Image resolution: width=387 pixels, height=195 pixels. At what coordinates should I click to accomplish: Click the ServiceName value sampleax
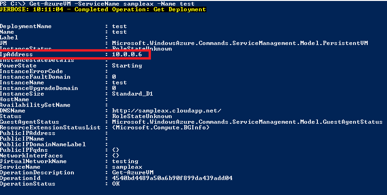click(127, 167)
